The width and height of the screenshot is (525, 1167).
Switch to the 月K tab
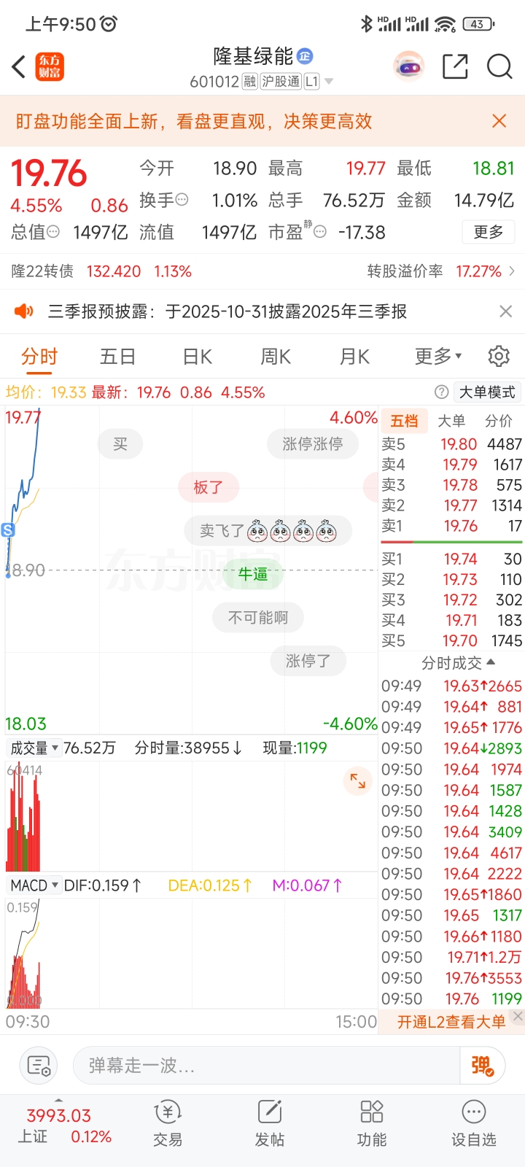(354, 356)
